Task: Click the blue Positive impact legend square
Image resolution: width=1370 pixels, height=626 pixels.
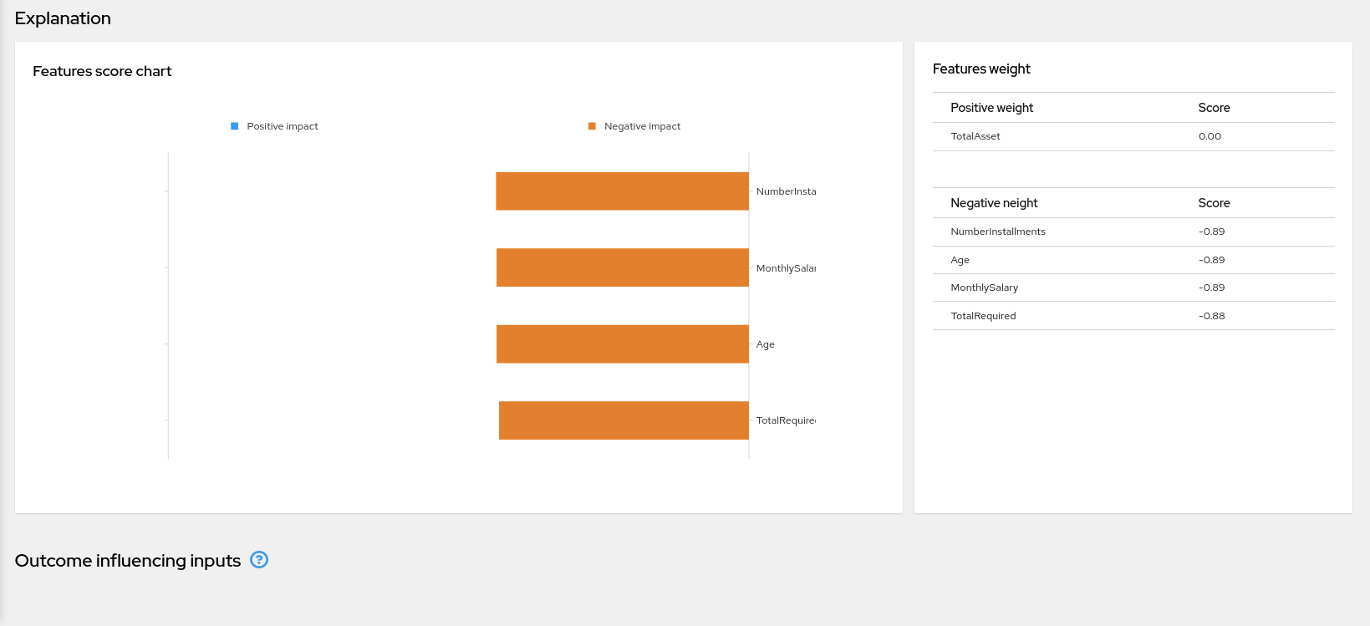Action: tap(235, 126)
